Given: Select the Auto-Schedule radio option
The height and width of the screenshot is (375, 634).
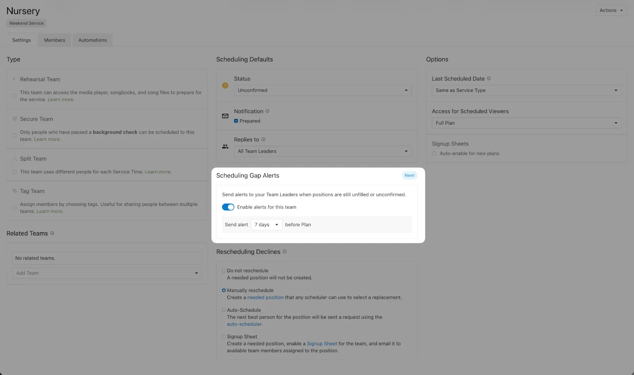Looking at the screenshot, I should 224,310.
